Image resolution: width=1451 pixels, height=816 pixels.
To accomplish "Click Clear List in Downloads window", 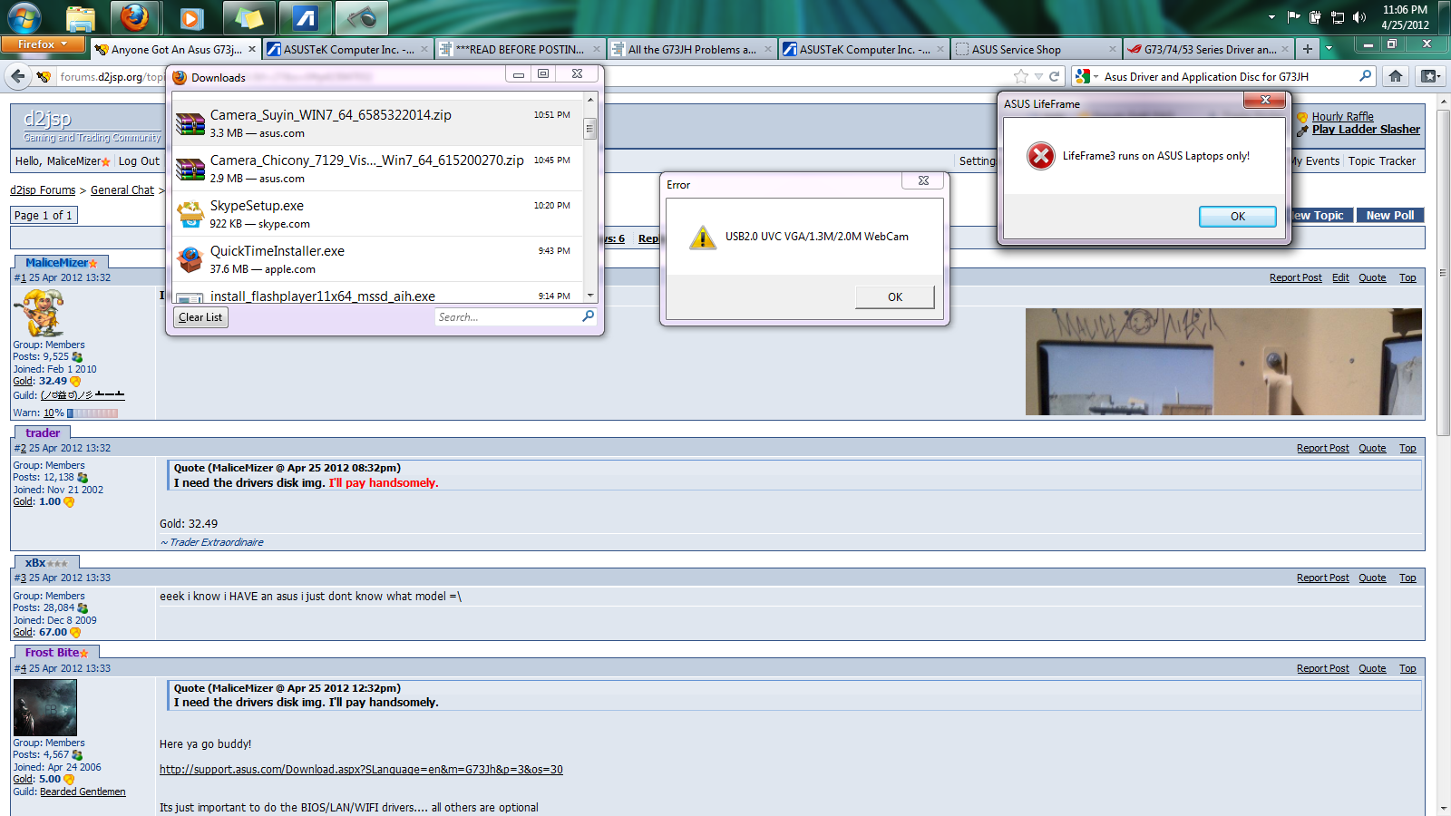I will pyautogui.click(x=200, y=317).
